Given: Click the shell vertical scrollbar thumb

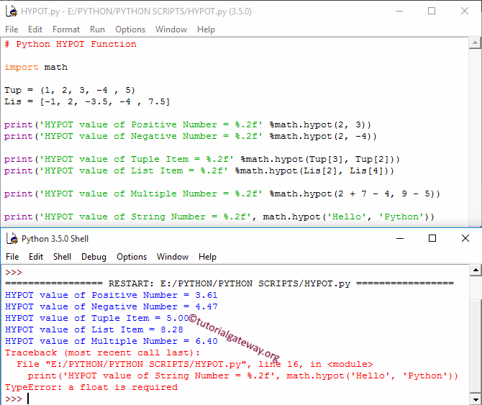Looking at the screenshot, I should 476,346.
